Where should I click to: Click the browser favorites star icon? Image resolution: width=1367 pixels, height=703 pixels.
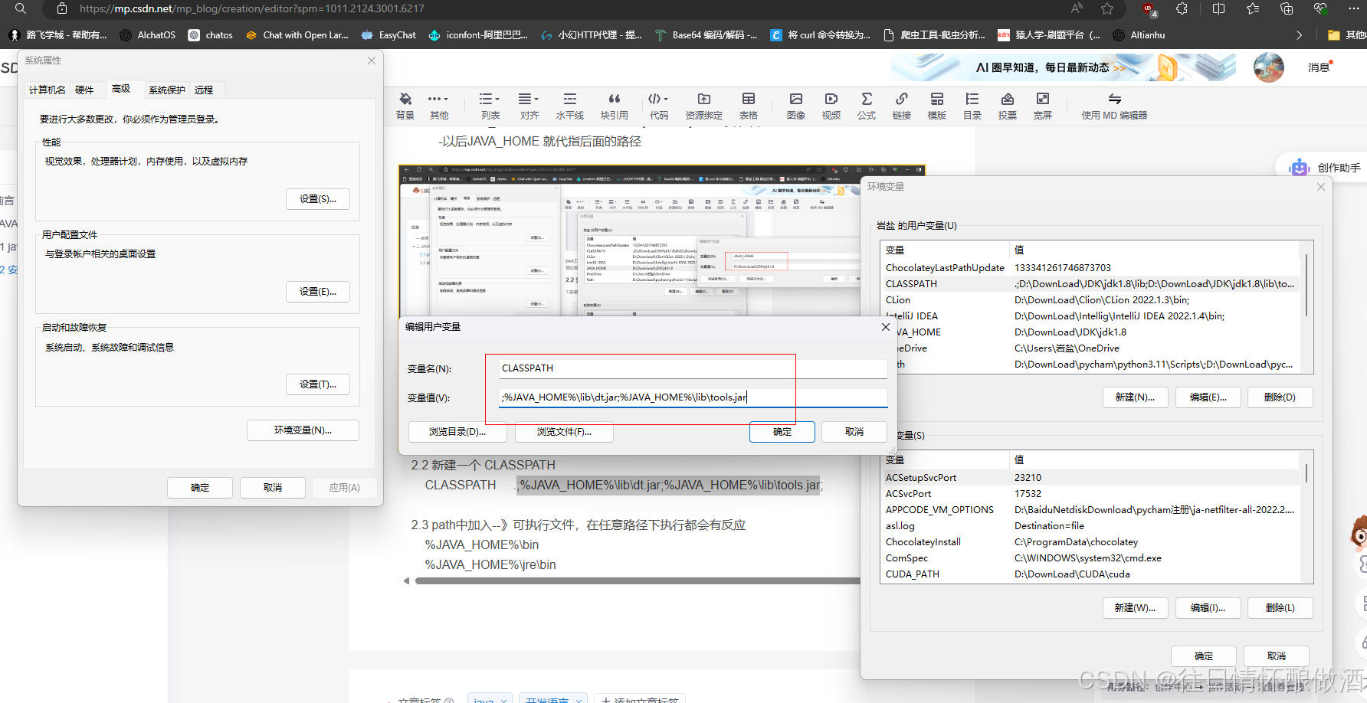tap(1107, 9)
